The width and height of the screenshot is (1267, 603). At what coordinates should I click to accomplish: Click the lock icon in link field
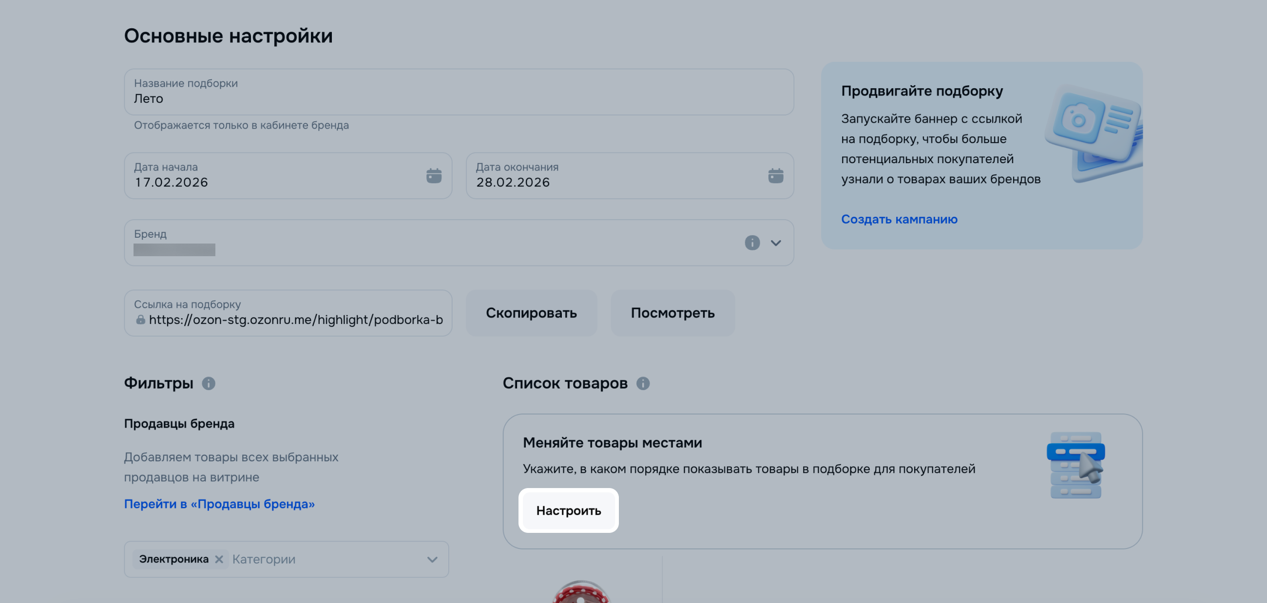(x=141, y=320)
